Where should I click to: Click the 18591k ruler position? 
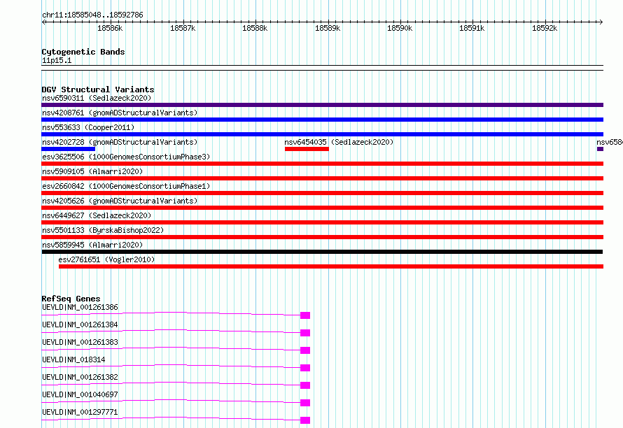472,28
